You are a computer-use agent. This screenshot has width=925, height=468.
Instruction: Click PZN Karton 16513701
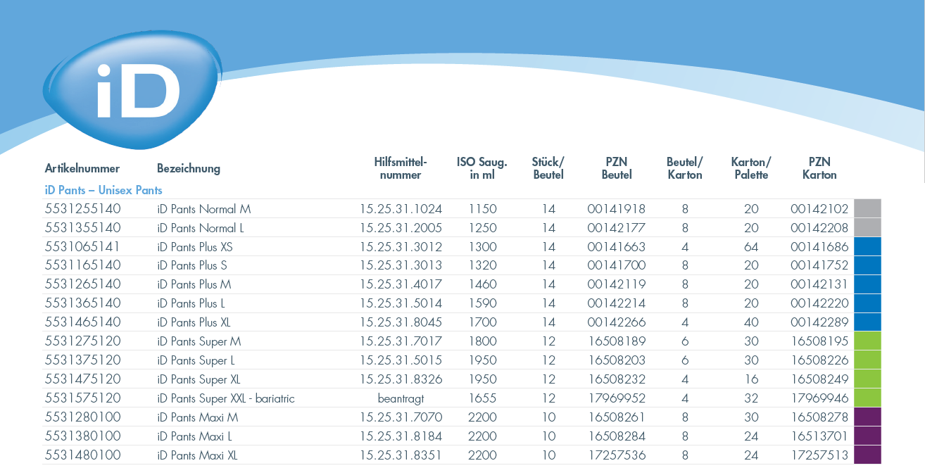[819, 436]
